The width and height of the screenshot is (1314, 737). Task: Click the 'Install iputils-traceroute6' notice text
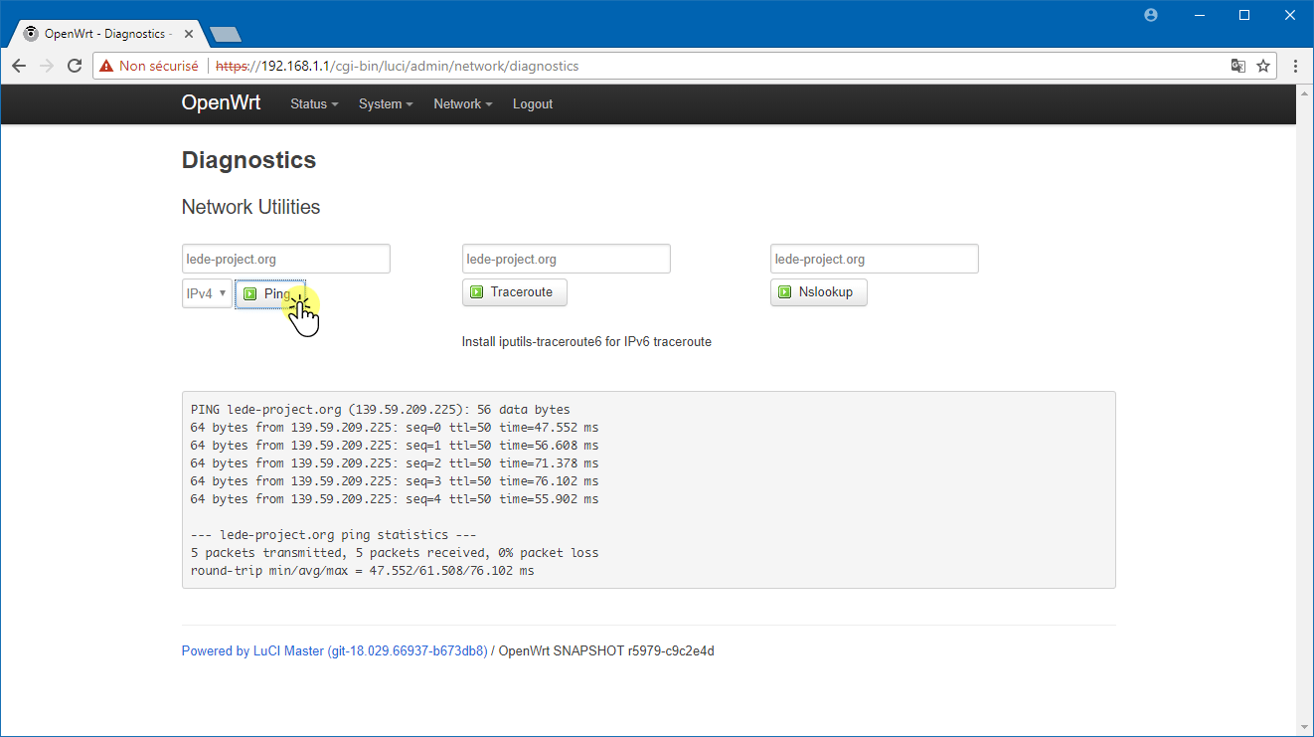(x=586, y=341)
